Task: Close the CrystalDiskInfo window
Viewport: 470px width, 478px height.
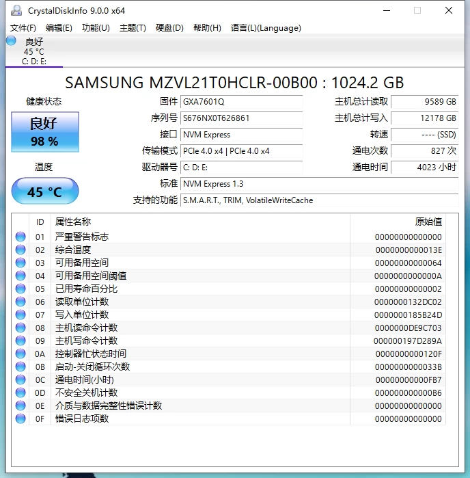Action: (449, 11)
